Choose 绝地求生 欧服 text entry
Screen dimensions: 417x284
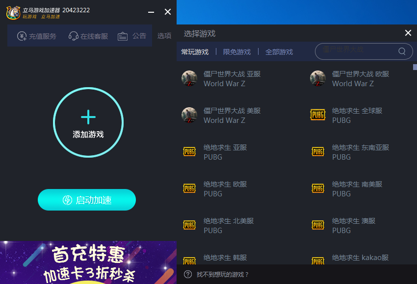point(225,189)
